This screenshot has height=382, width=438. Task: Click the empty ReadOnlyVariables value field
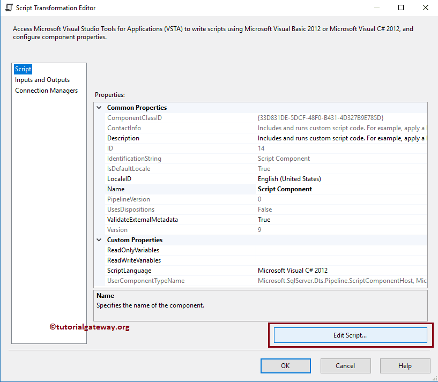[x=342, y=250]
